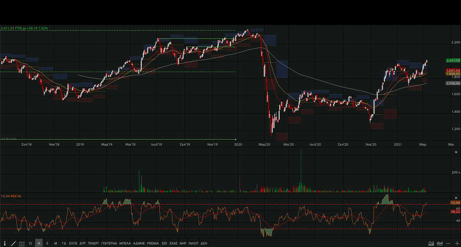Toggle the highlighted Η timeframe button
Image resolution: width=461 pixels, height=247 pixels.
pos(39,243)
